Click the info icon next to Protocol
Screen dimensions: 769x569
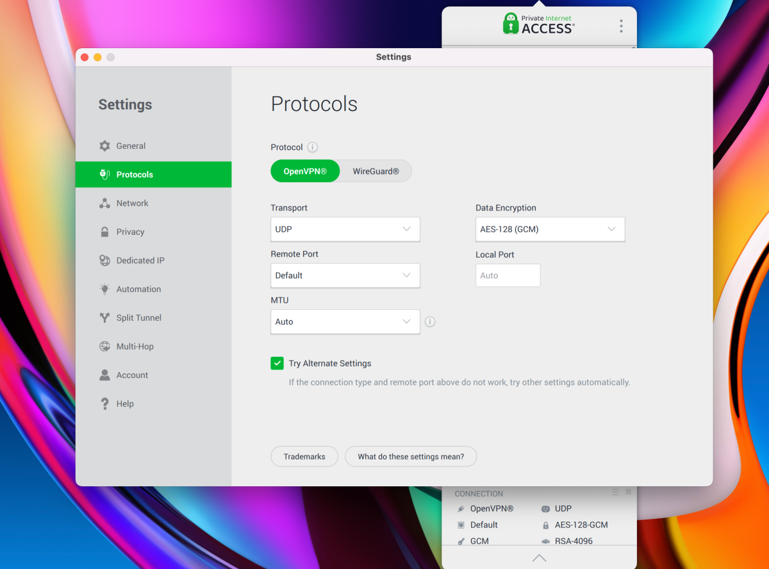coord(313,147)
